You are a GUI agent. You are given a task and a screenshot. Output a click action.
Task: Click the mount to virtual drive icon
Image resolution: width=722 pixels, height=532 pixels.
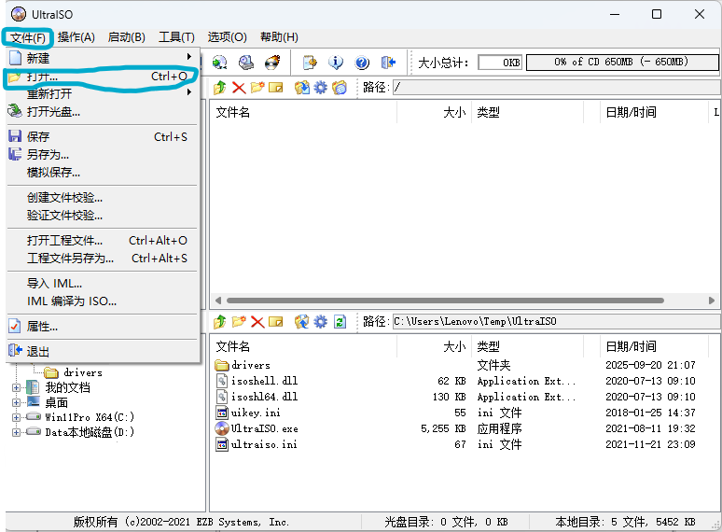point(246,63)
